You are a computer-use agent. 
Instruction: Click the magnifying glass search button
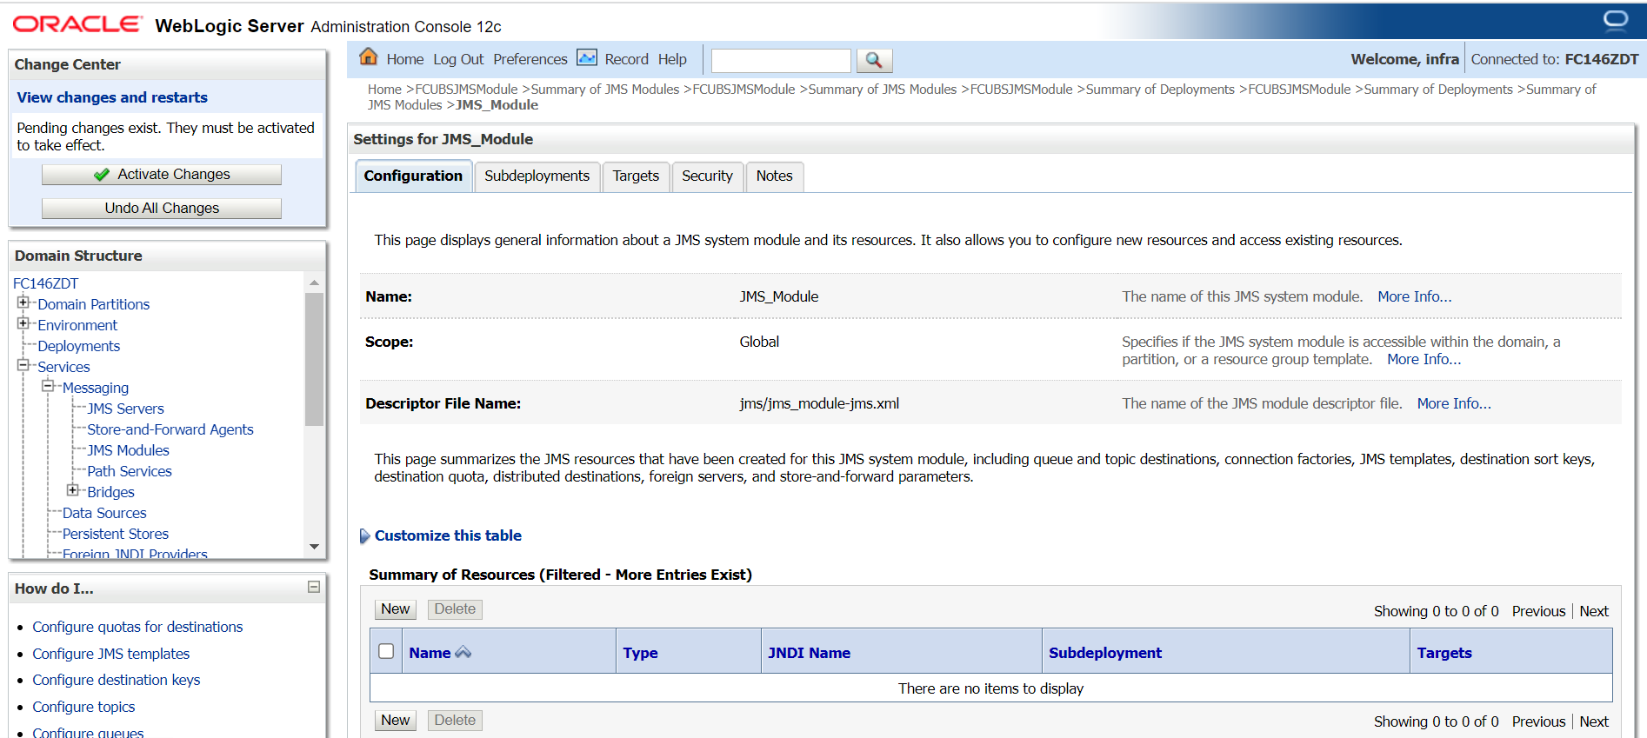pyautogui.click(x=874, y=60)
